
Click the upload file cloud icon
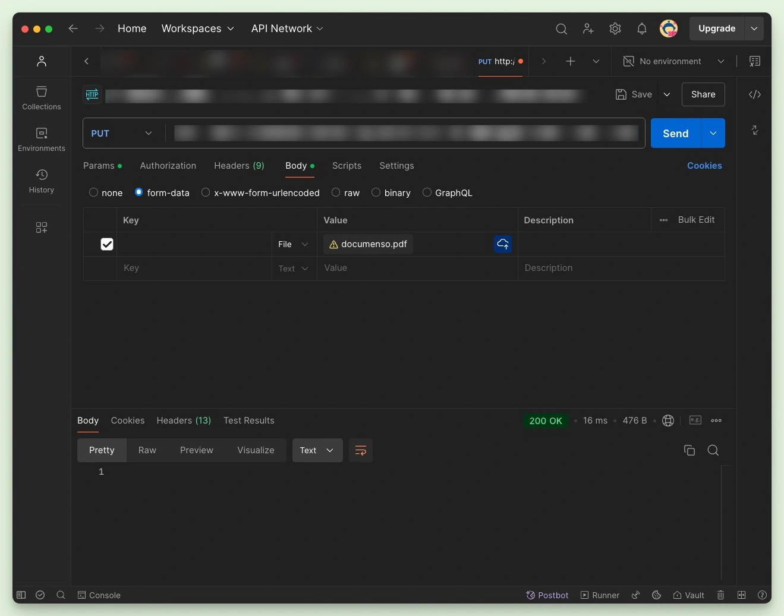(502, 244)
